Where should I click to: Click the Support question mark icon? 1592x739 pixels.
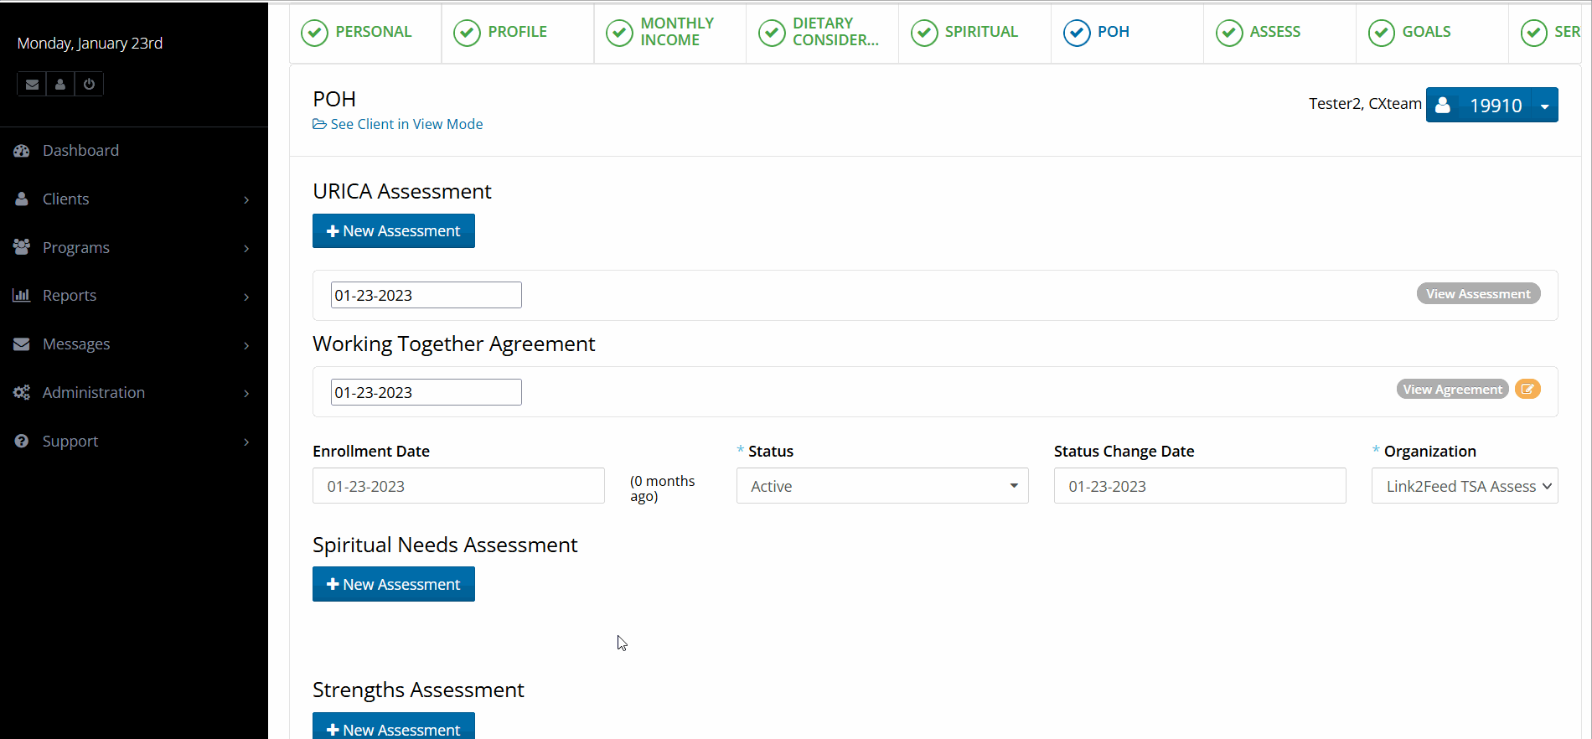coord(22,442)
